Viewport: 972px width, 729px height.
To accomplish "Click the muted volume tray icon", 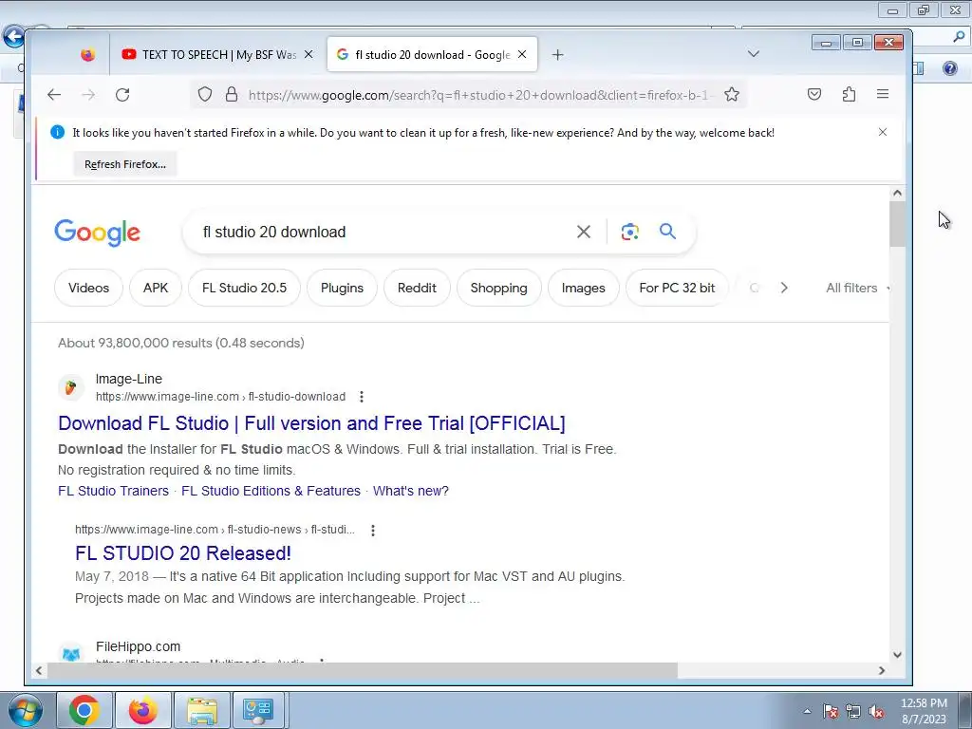I will pos(876,711).
